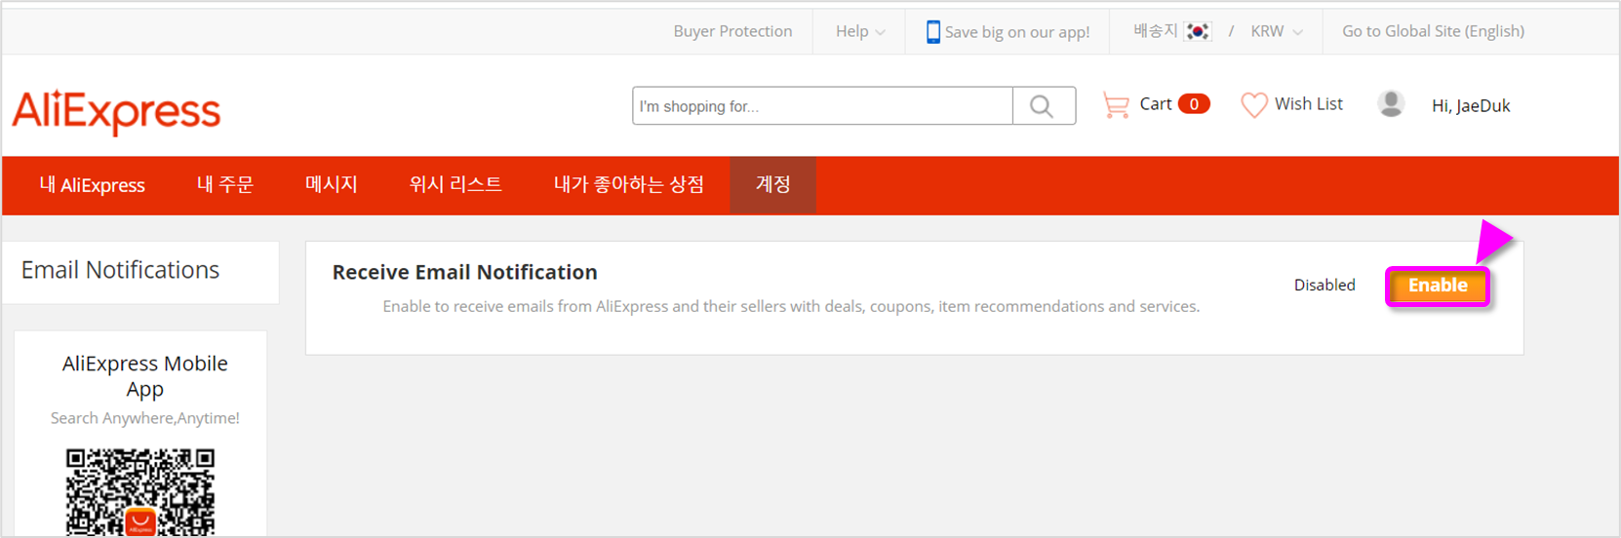Focus the I'm shopping for search field
Screen dimensions: 1621x538
[x=822, y=106]
